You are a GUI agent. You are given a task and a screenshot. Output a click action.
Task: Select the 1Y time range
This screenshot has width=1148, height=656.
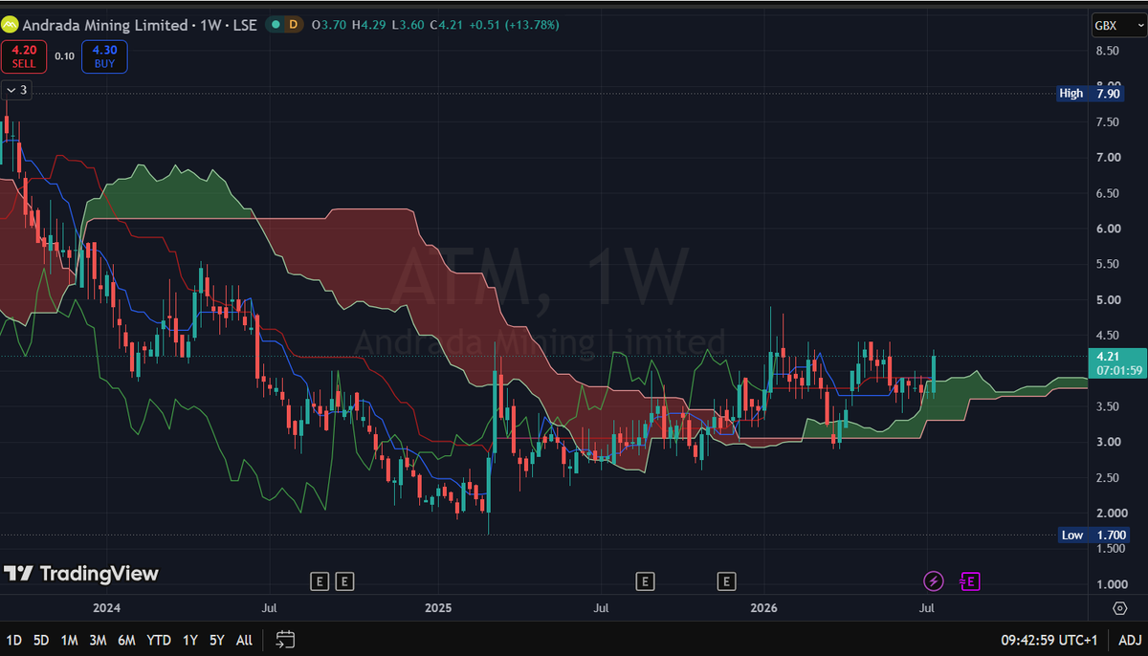(x=190, y=640)
